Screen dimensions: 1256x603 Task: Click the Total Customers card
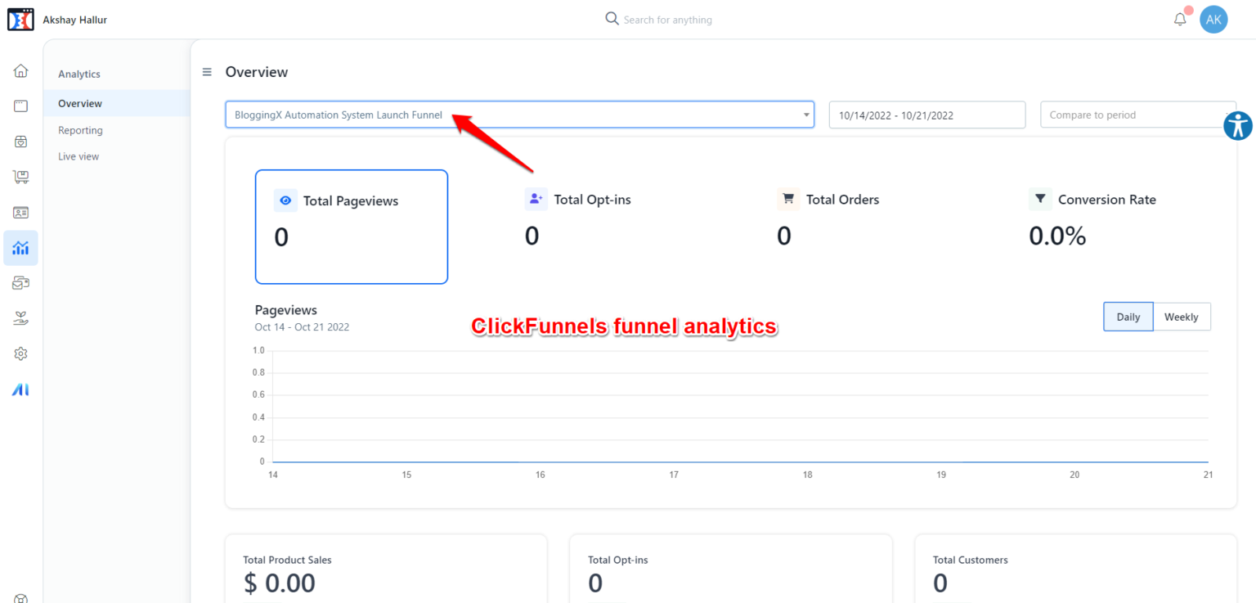[1076, 569]
